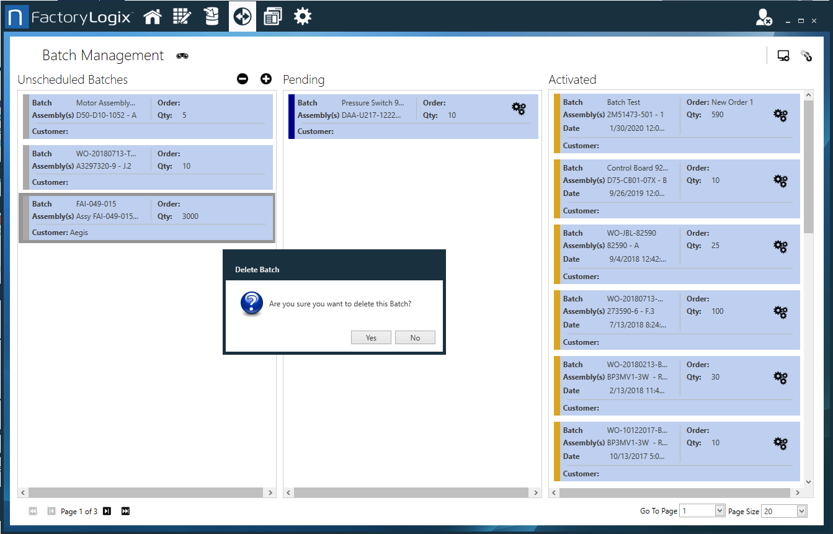The image size is (833, 534).
Task: Select the database import icon
Action: pyautogui.click(x=212, y=16)
